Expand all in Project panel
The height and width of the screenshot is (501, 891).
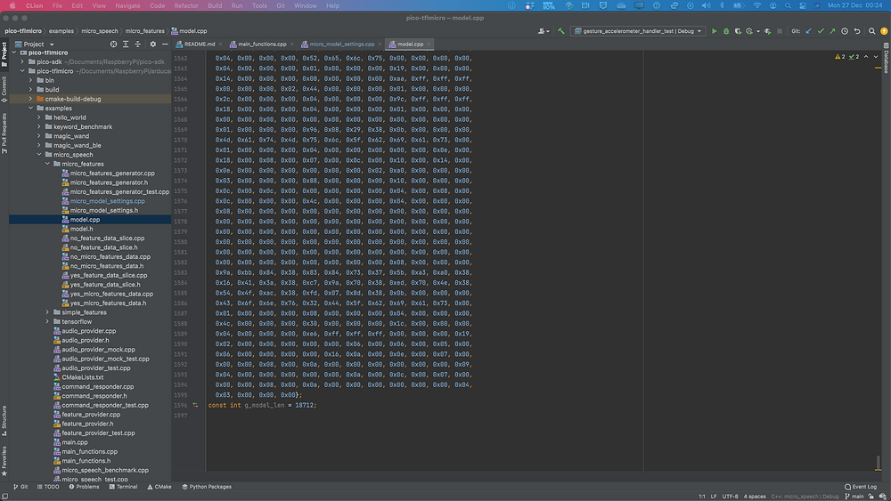126,44
